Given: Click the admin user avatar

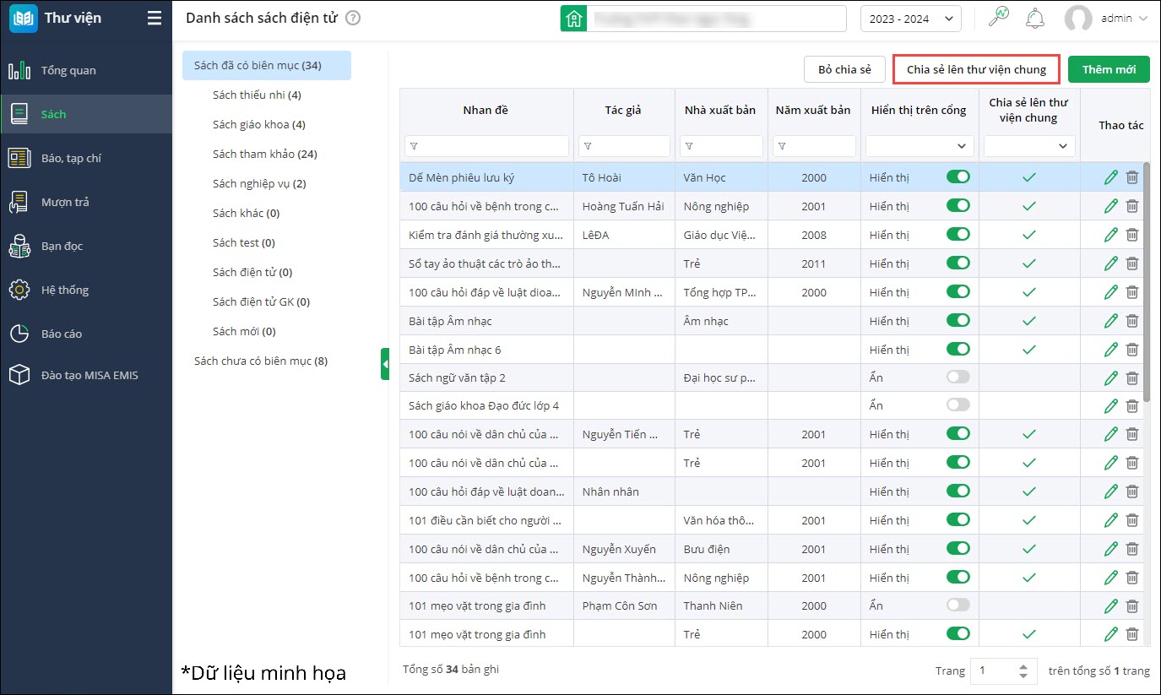Looking at the screenshot, I should point(1078,19).
